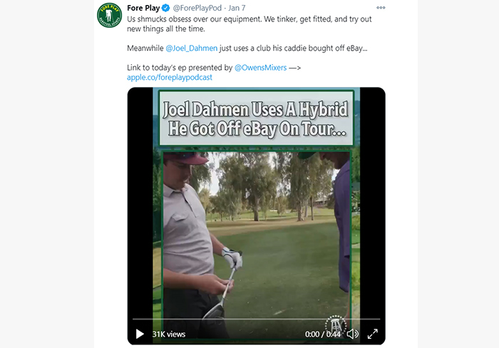Open the @OwensMixers mention
The image size is (499, 348).
click(261, 68)
